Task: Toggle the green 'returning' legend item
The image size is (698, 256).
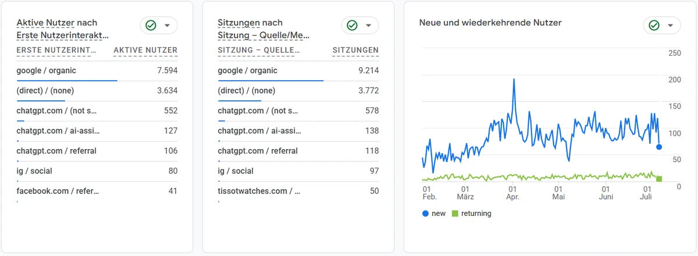Action: click(471, 214)
